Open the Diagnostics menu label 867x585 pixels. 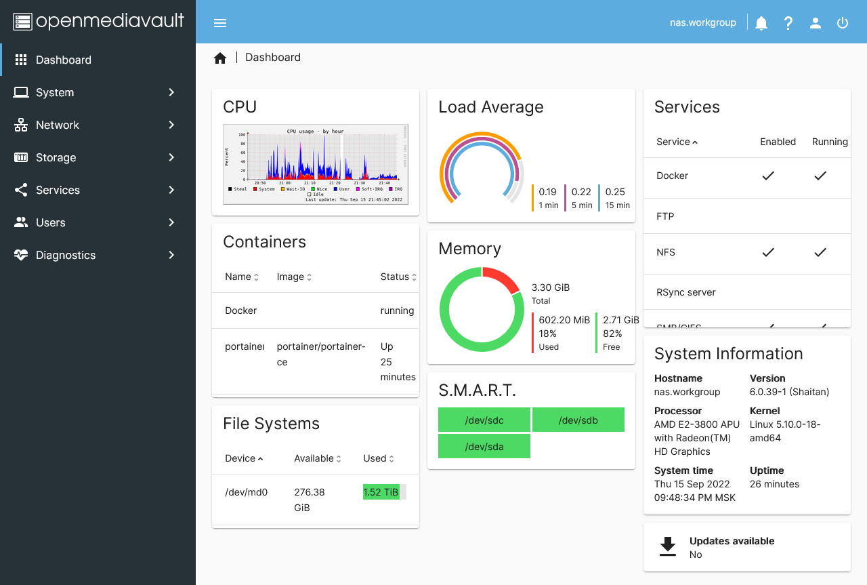click(66, 255)
